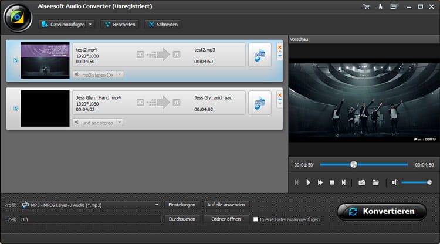This screenshot has width=440, height=244.
Task: Click the register key icon
Action: (380, 6)
